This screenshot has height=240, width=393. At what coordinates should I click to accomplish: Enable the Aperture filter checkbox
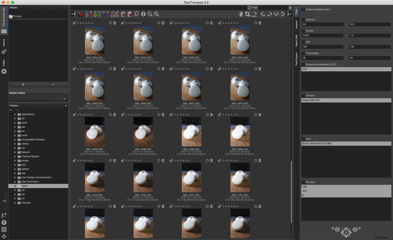point(303,19)
